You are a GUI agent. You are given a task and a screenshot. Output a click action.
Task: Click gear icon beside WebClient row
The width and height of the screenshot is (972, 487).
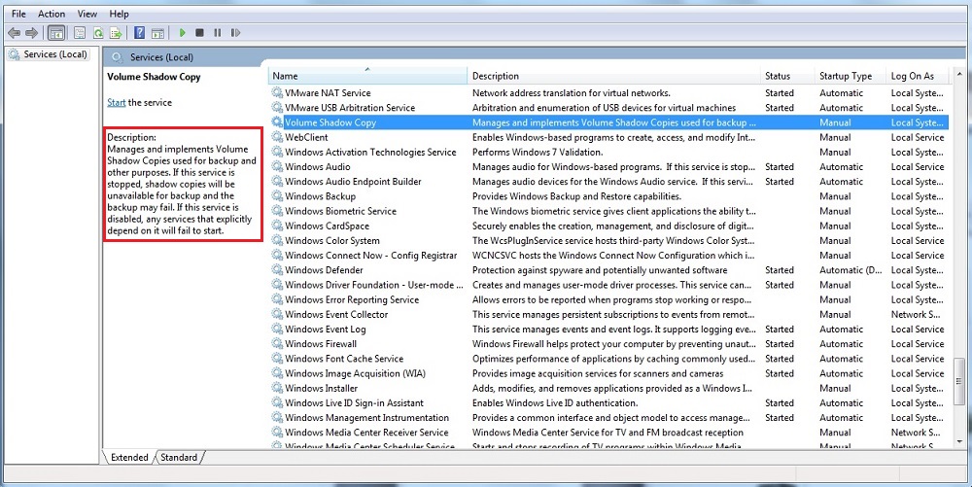pyautogui.click(x=277, y=137)
